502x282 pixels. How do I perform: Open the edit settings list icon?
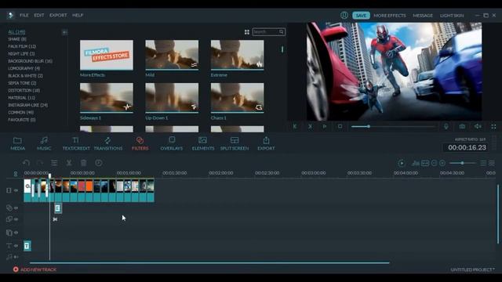(54, 163)
